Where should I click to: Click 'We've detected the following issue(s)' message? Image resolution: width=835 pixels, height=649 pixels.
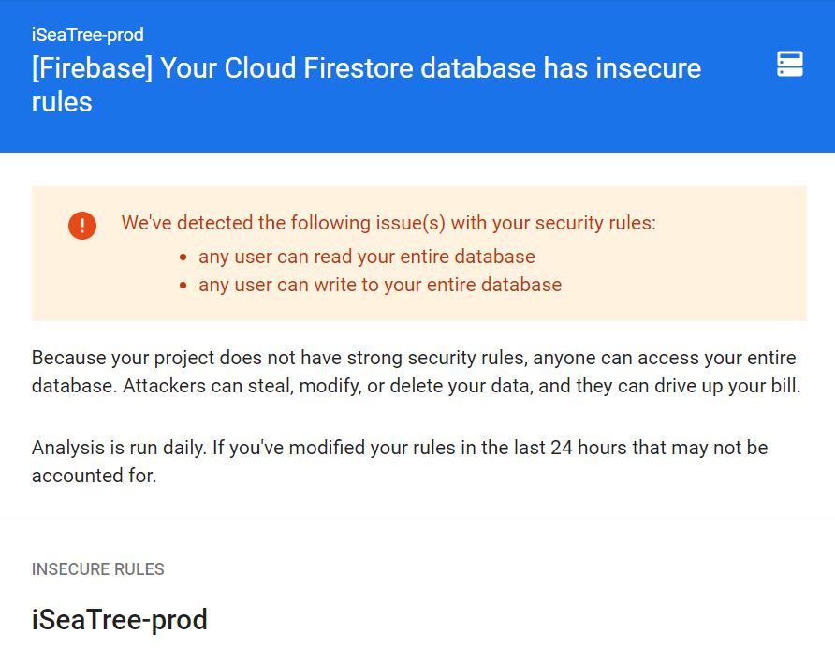[x=388, y=223]
